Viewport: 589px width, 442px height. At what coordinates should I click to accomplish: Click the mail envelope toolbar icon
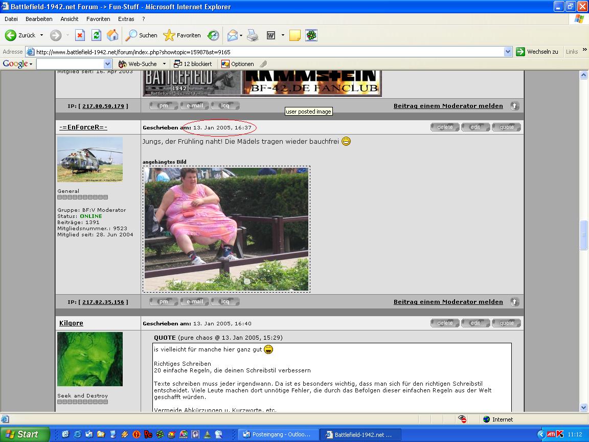coord(232,35)
